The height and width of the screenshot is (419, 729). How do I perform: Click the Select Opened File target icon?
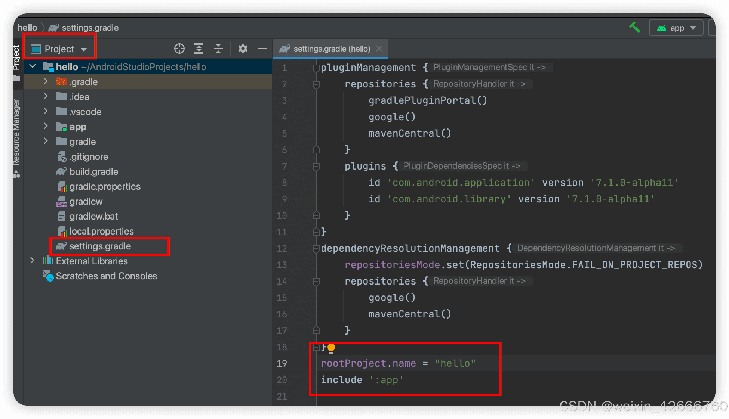point(179,49)
